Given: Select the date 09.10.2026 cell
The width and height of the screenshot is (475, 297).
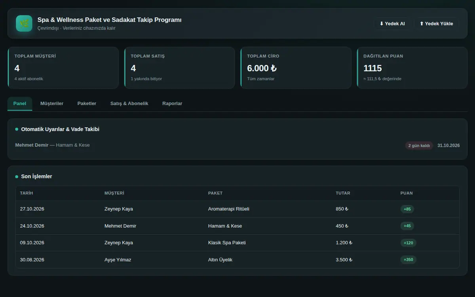Looking at the screenshot, I should tap(32, 243).
